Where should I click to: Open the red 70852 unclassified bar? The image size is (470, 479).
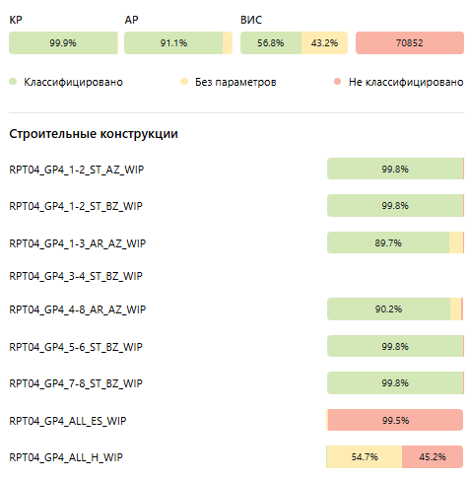pyautogui.click(x=410, y=42)
